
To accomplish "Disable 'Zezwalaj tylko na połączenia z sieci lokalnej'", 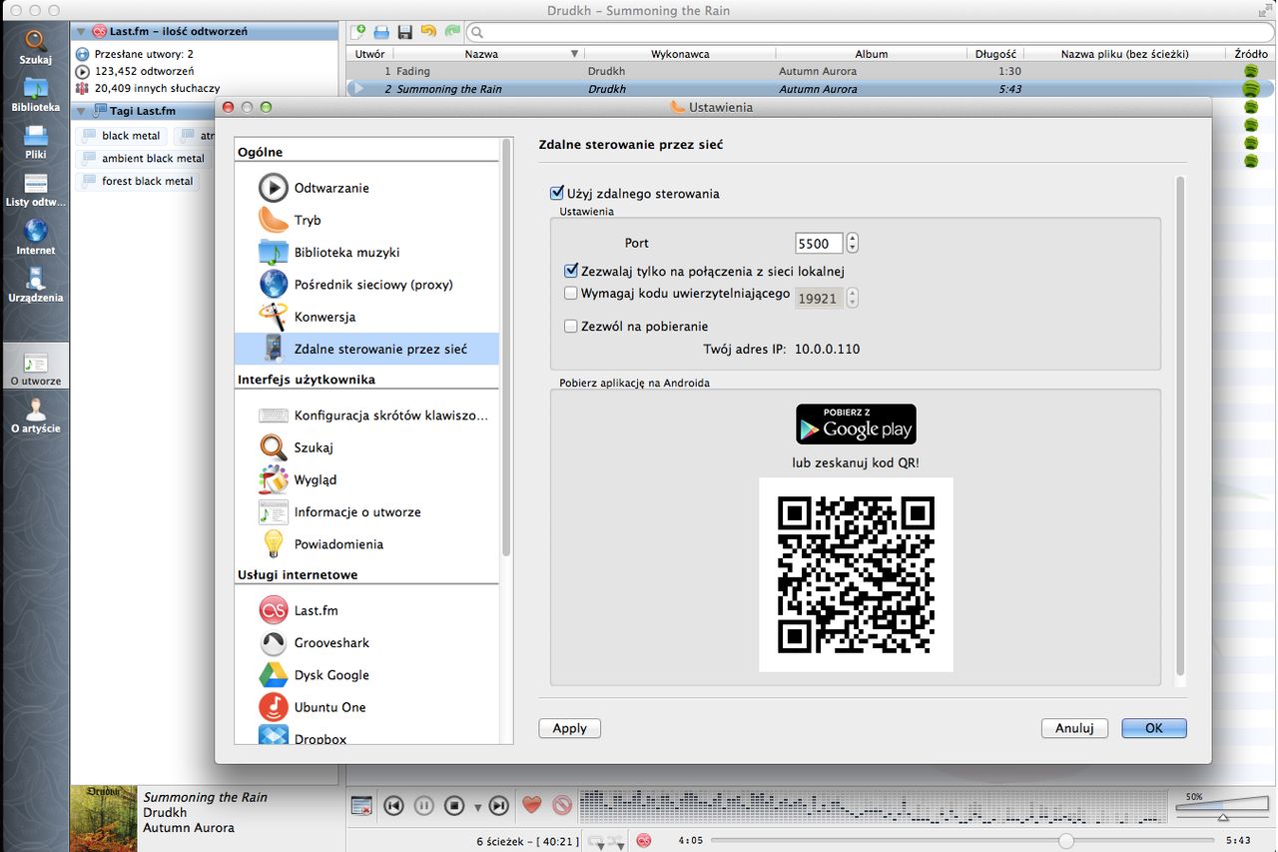I will tap(571, 271).
